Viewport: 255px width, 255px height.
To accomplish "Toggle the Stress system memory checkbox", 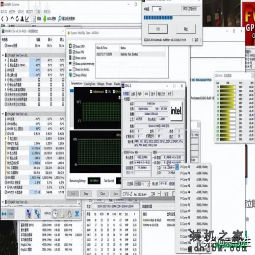I will (74, 63).
